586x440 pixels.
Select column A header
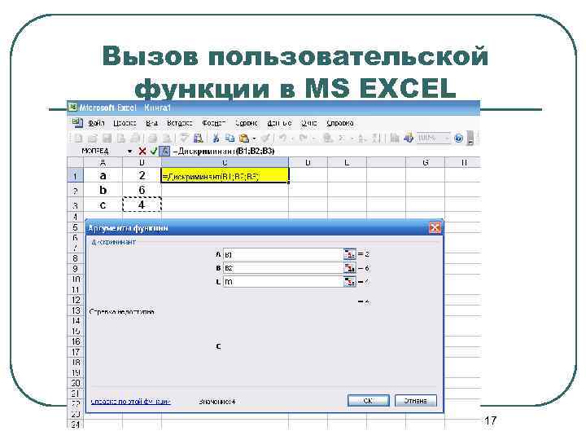coord(103,162)
